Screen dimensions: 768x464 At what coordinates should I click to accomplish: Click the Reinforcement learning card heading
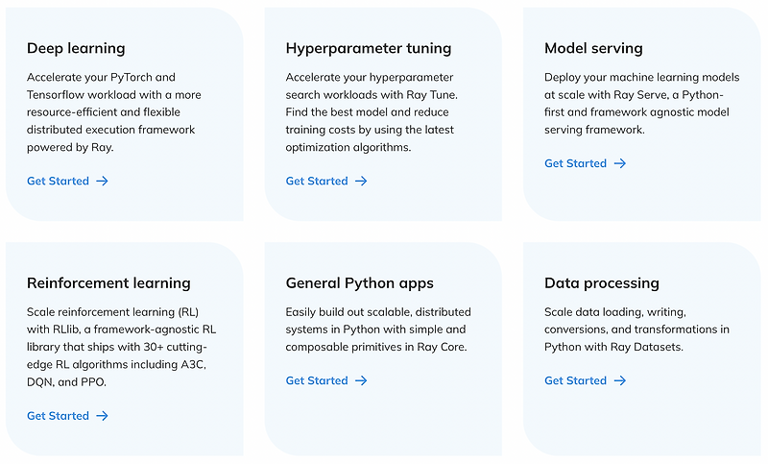pyautogui.click(x=108, y=283)
